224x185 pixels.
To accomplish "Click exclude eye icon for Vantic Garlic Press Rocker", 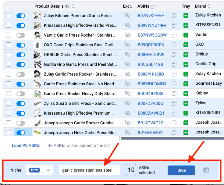I will click(127, 35).
